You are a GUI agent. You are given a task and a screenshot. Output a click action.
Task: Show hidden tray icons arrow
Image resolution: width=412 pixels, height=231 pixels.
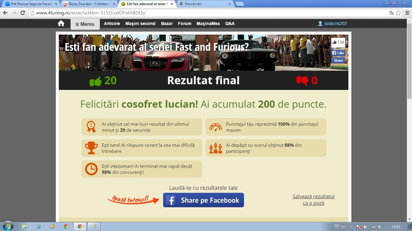pos(351,226)
